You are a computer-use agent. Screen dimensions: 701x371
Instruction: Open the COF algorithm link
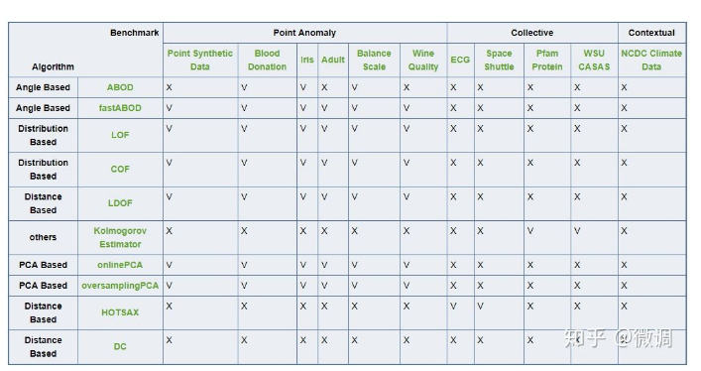pos(120,170)
